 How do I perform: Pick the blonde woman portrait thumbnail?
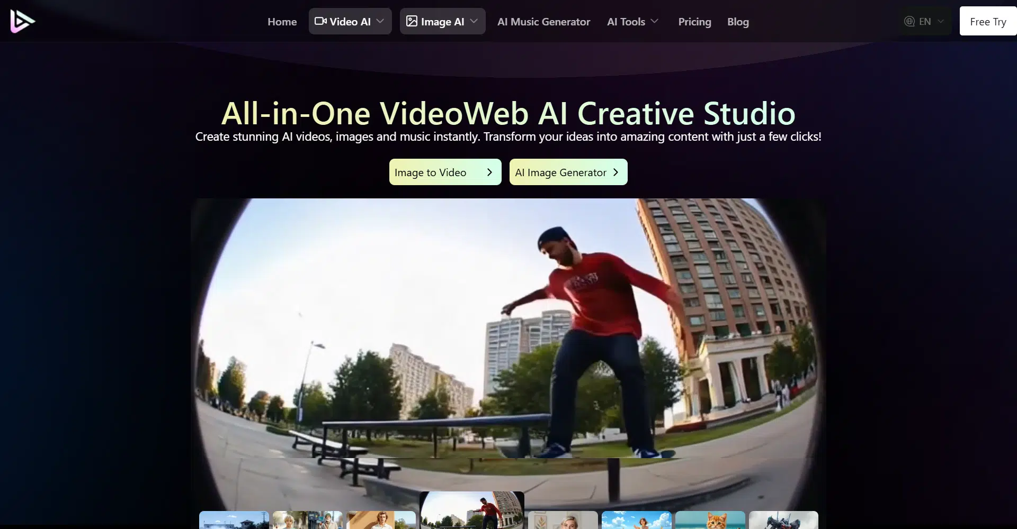coord(563,520)
